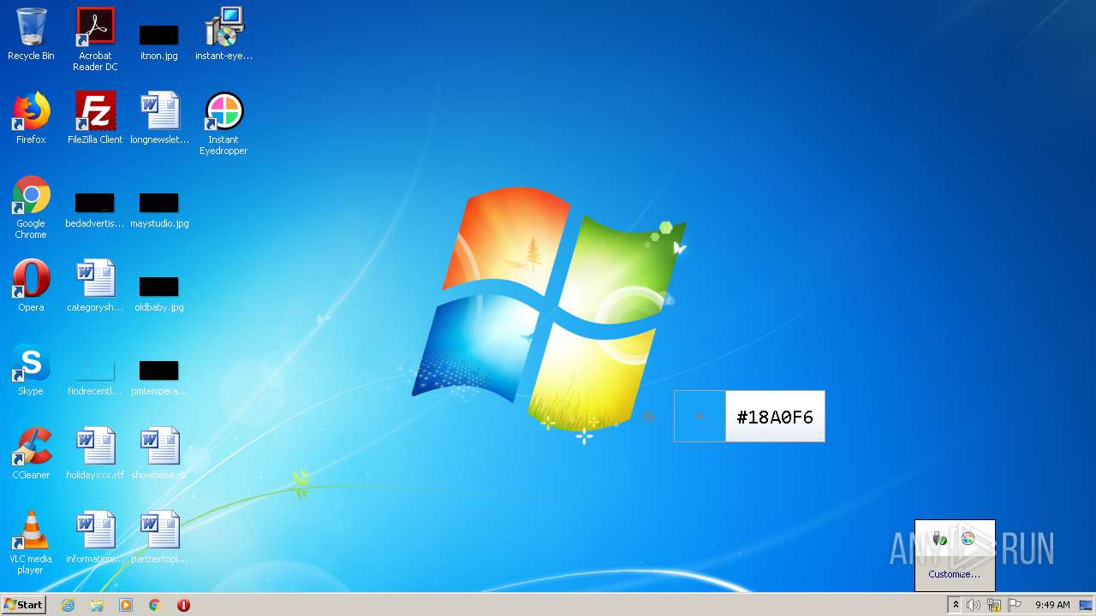Launch Chrome from the taskbar
The image size is (1096, 616).
point(155,605)
